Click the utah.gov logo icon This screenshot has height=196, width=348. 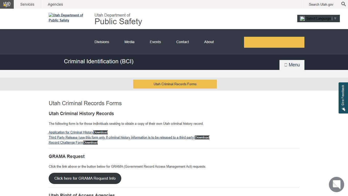(x=7, y=4)
